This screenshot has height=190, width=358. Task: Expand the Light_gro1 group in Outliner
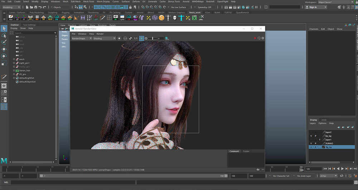coord(14,63)
